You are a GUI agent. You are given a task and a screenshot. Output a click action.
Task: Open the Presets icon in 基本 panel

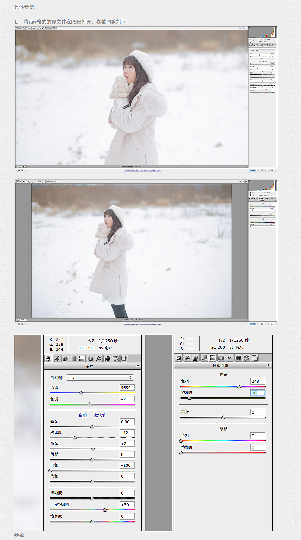115,358
